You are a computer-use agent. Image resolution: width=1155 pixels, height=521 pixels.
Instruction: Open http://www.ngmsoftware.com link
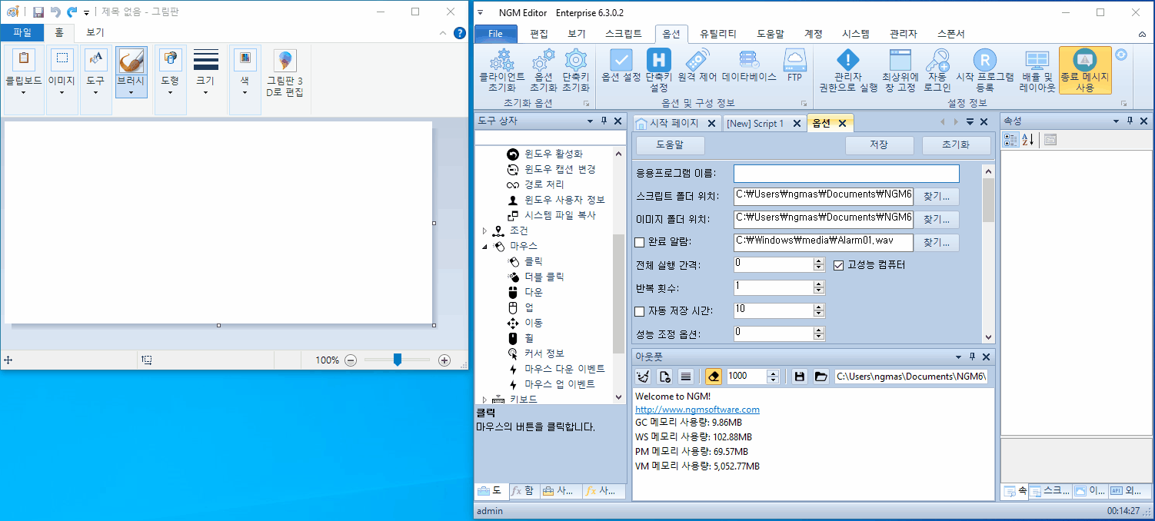(697, 410)
